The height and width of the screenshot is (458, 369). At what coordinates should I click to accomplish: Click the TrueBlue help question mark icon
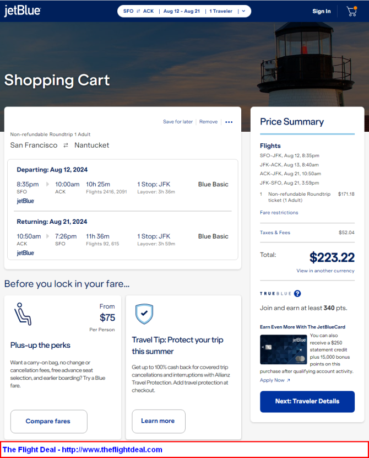point(297,294)
